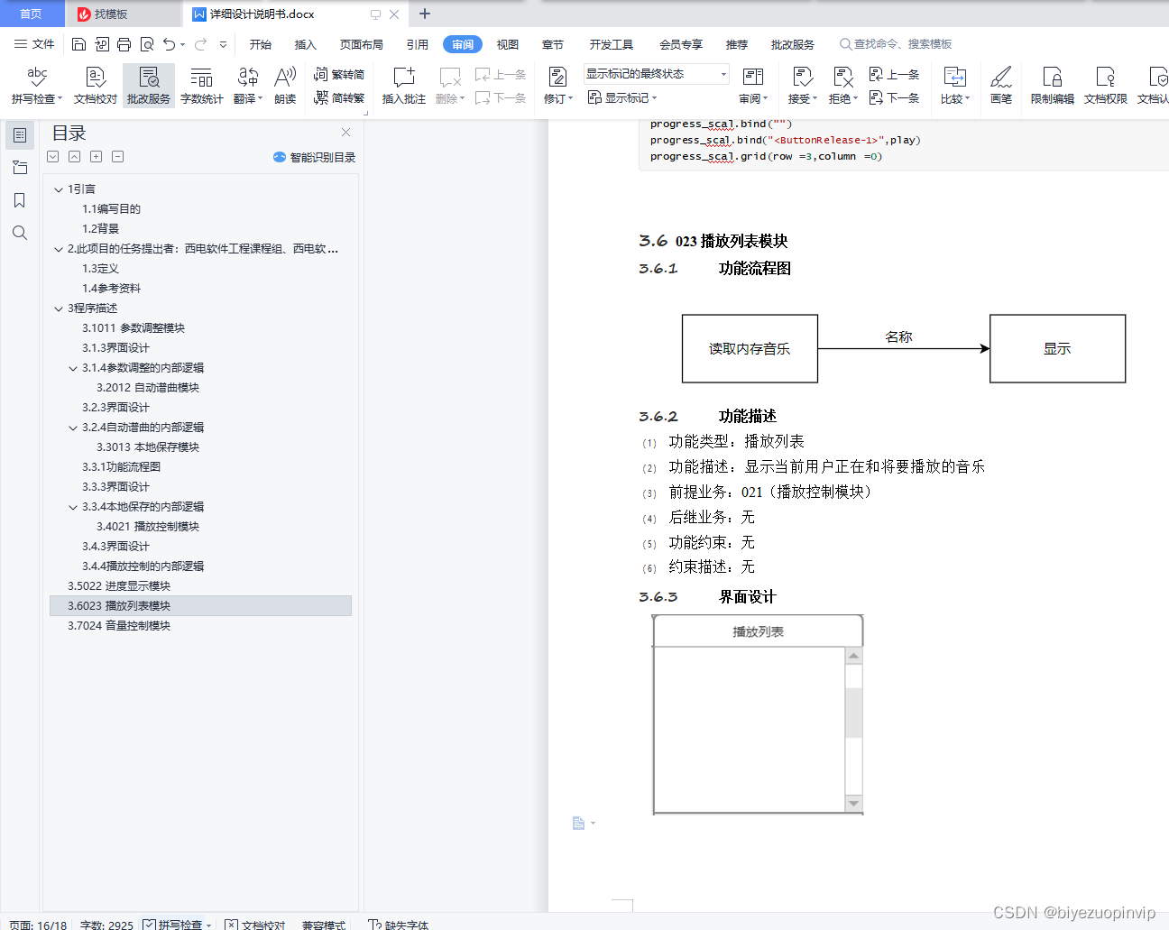The height and width of the screenshot is (930, 1169).
Task: Close the 目录 navigation pane
Action: coord(345,133)
